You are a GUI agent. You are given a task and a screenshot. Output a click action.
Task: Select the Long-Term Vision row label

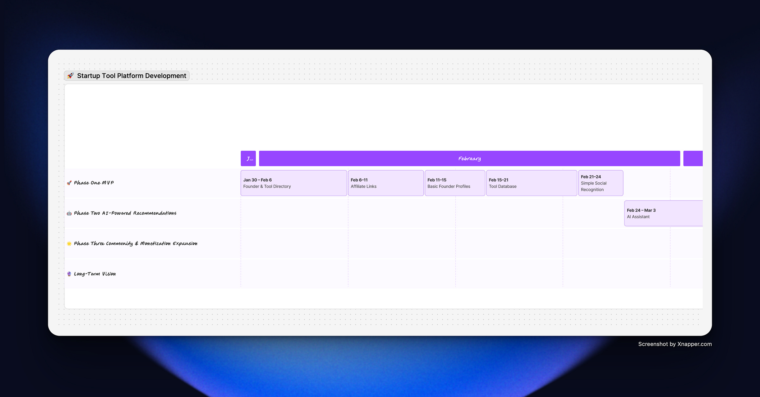(95, 274)
